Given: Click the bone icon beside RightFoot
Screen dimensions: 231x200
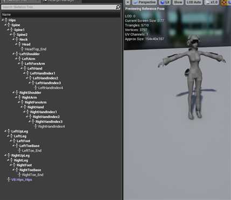Looking at the screenshot, I should [15, 165].
